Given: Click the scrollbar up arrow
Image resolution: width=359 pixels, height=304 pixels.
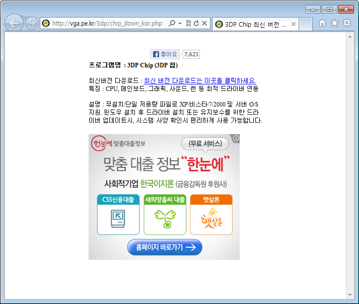Looking at the screenshot, I should coord(350,37).
